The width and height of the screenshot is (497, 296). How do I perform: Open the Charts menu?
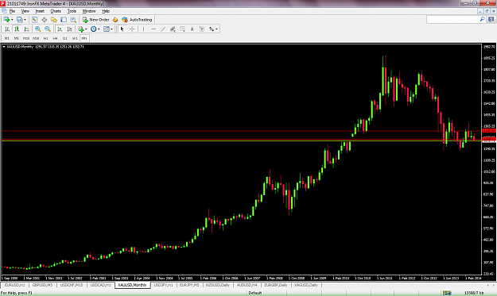(x=56, y=11)
